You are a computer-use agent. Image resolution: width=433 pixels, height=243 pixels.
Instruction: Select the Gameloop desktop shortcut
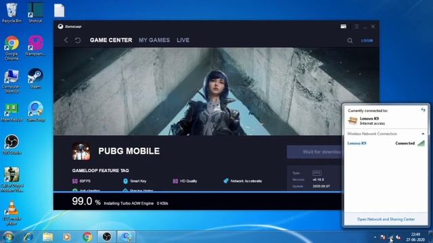click(x=35, y=111)
